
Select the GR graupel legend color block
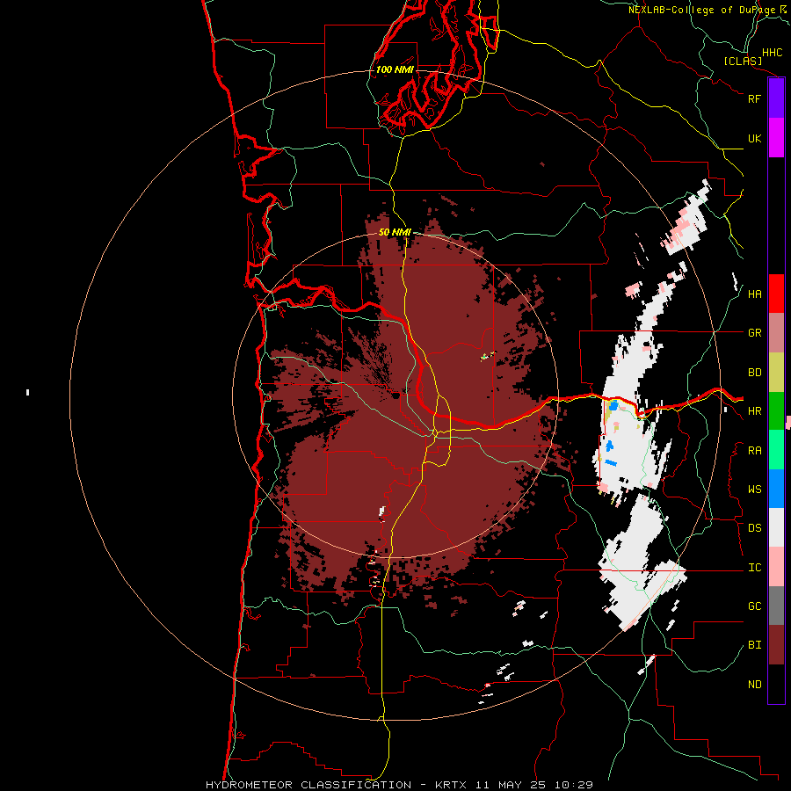(776, 333)
